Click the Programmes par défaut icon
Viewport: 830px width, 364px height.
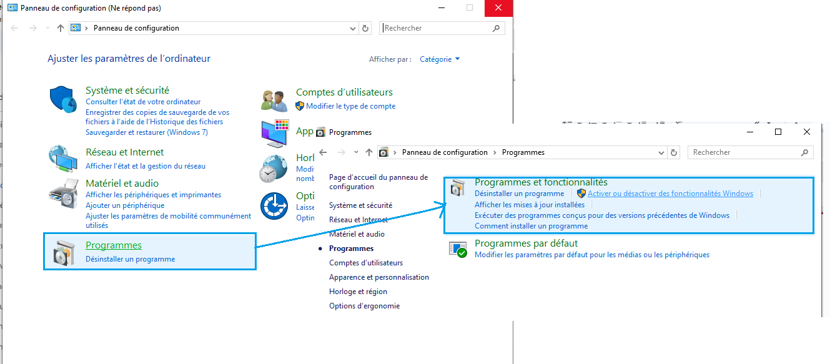tap(458, 249)
